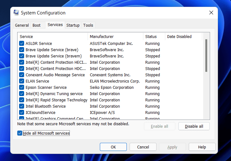Toggle Intel(R) Content Protection HECI checkbox

(22, 62)
